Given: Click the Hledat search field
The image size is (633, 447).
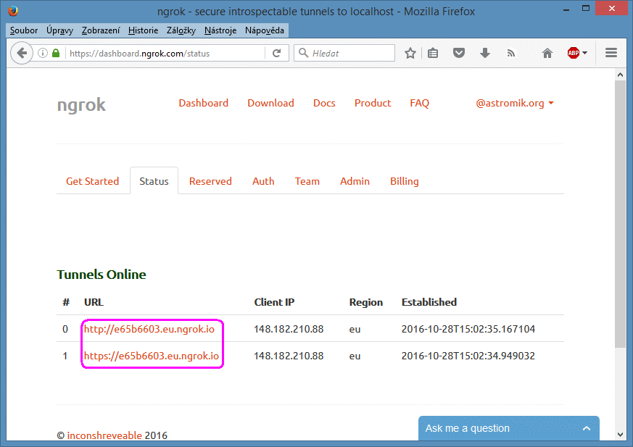Looking at the screenshot, I should [344, 53].
